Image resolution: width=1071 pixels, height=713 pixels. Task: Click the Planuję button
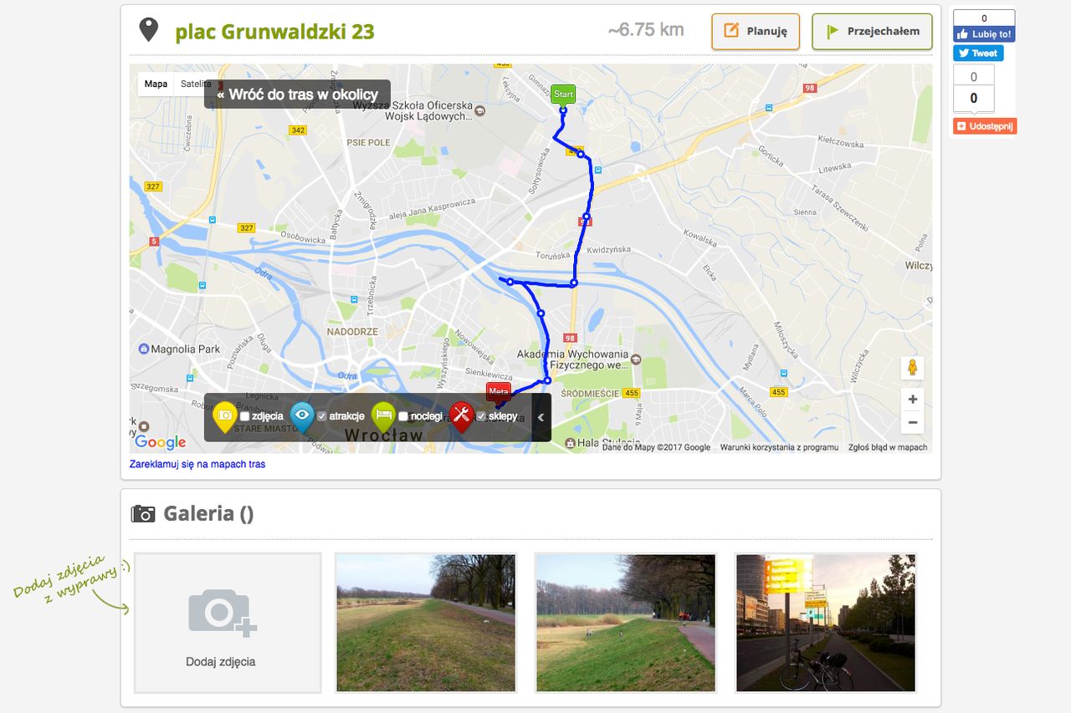pos(756,32)
